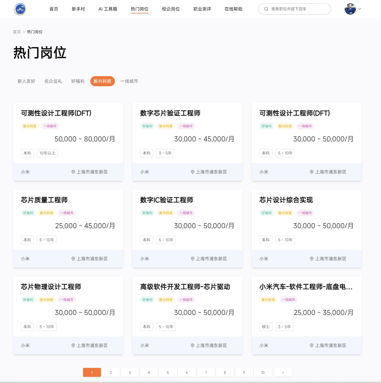Select the 新人友好 filter tab

point(27,81)
